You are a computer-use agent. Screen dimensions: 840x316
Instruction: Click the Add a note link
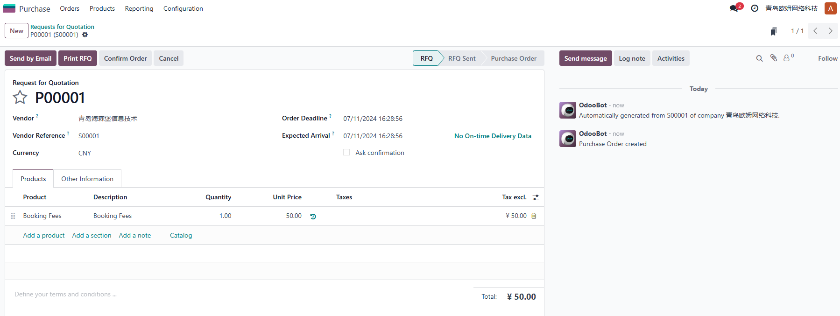click(135, 235)
